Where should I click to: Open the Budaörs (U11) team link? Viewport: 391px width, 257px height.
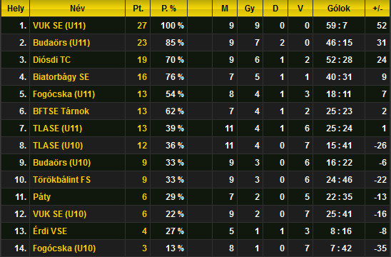tap(61, 43)
